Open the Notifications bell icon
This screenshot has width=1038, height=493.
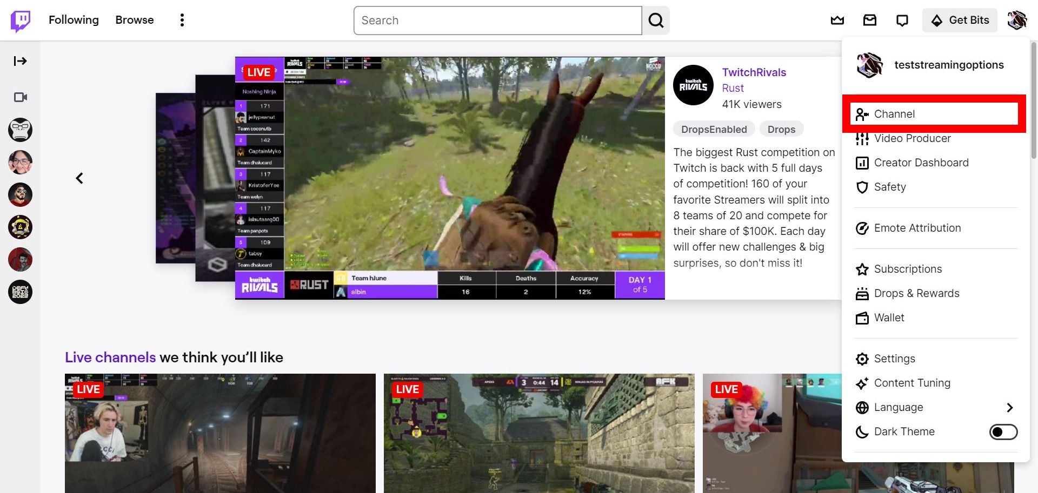point(902,20)
